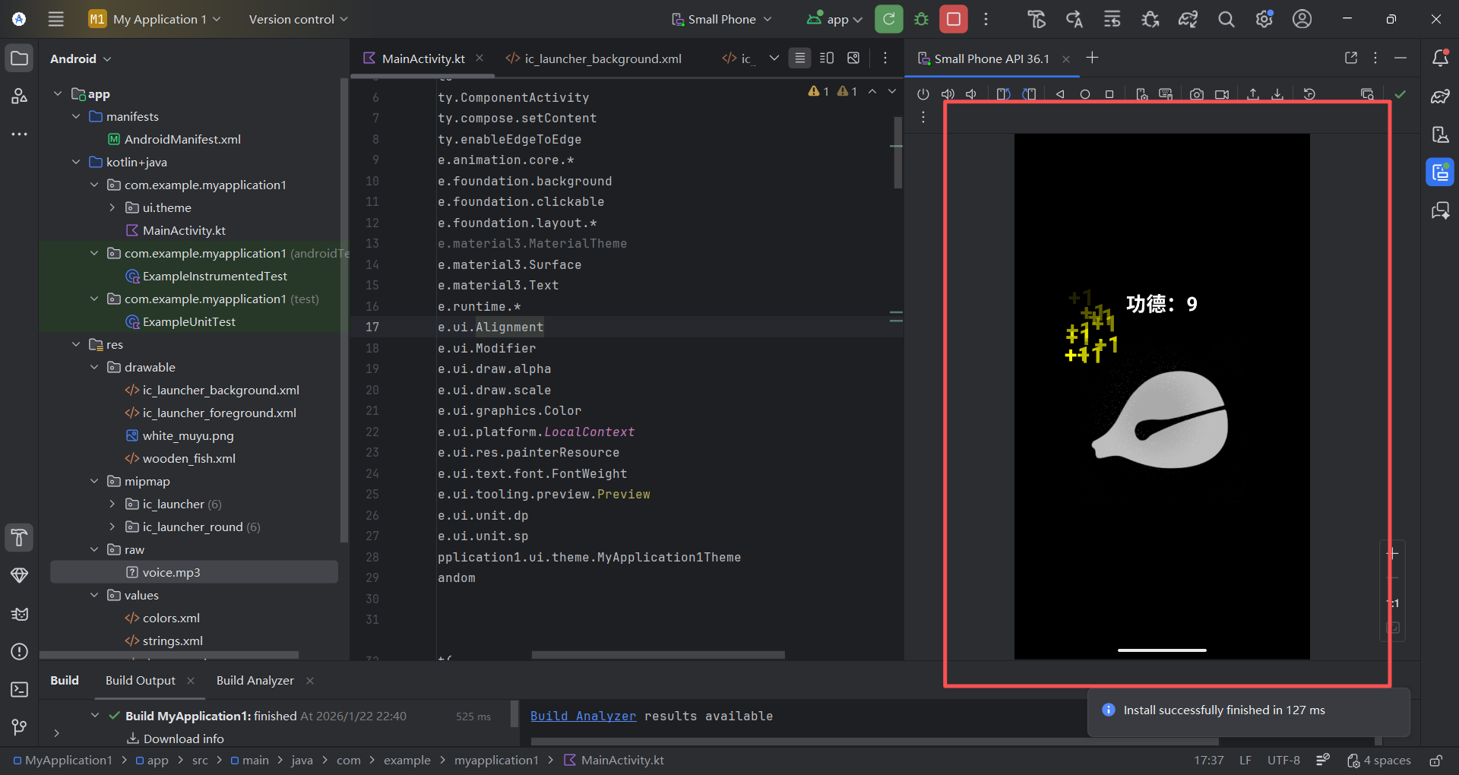Switch to ic_launcher_background.xml editor tab
This screenshot has width=1459, height=775.
(x=602, y=59)
